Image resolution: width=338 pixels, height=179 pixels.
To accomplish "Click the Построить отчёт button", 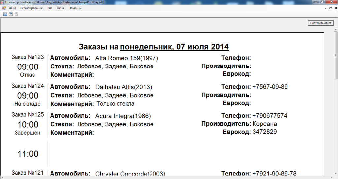I will [x=321, y=23].
